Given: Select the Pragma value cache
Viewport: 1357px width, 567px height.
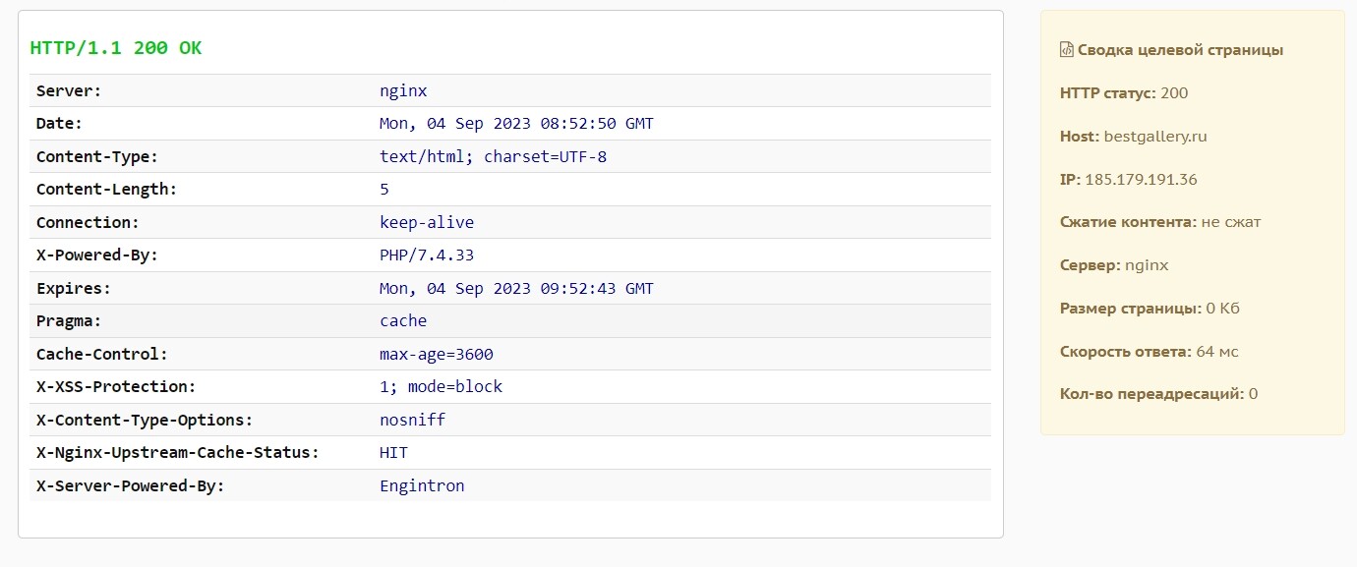Looking at the screenshot, I should pos(403,321).
